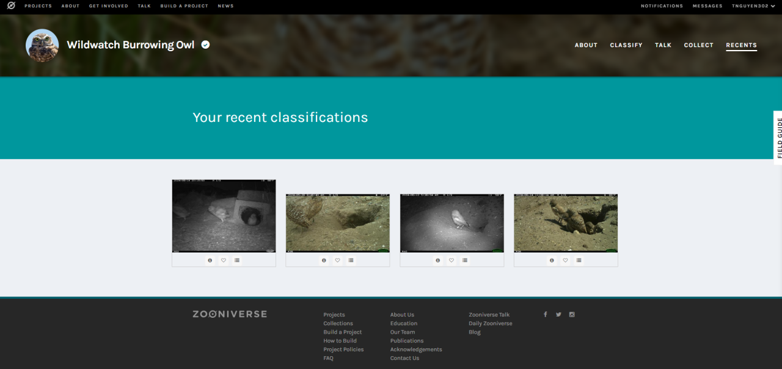The height and width of the screenshot is (369, 782).
Task: Favorite the night nest-box owl image
Action: click(224, 260)
